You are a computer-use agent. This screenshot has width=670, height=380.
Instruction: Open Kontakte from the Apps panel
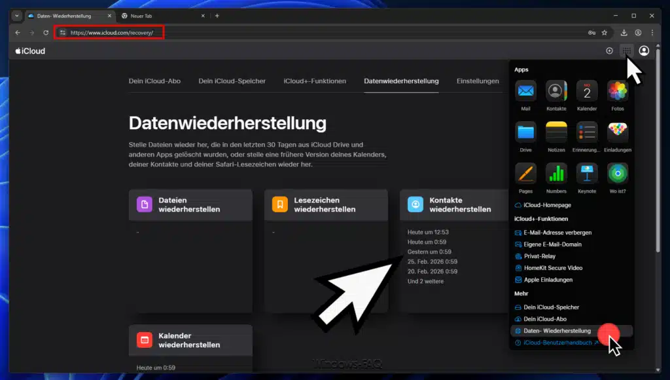[556, 92]
